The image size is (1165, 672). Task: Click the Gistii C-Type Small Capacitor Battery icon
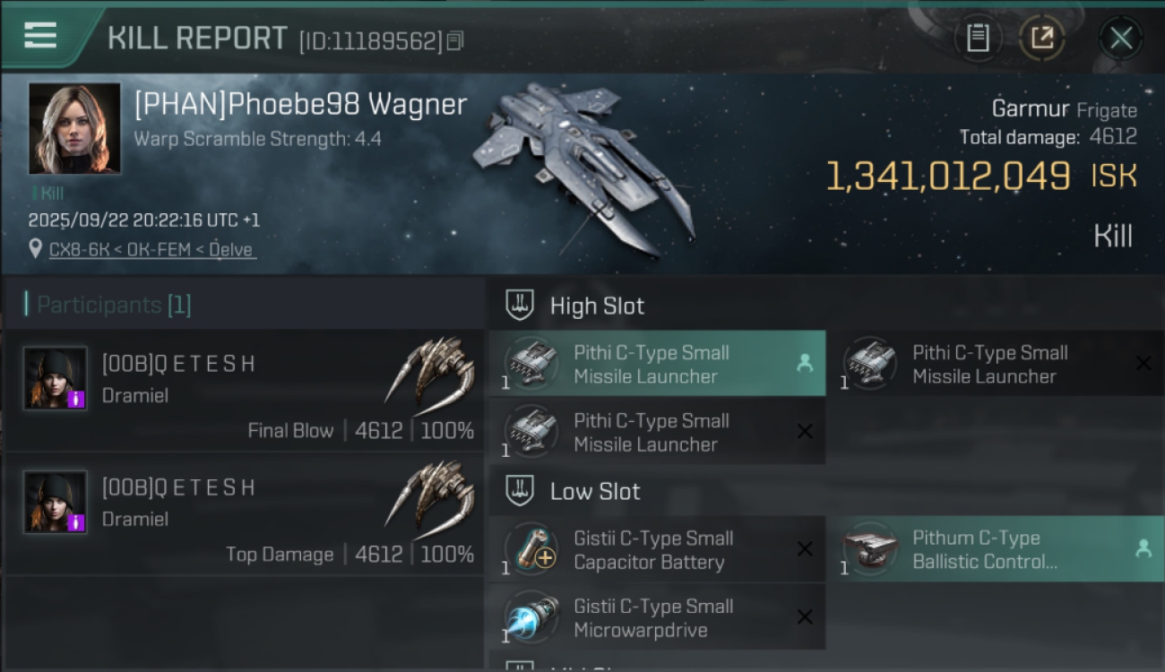tap(532, 548)
